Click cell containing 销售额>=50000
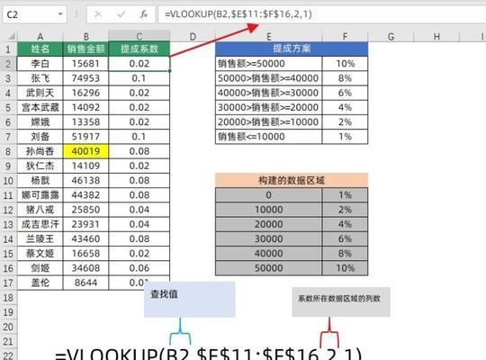 coord(269,64)
